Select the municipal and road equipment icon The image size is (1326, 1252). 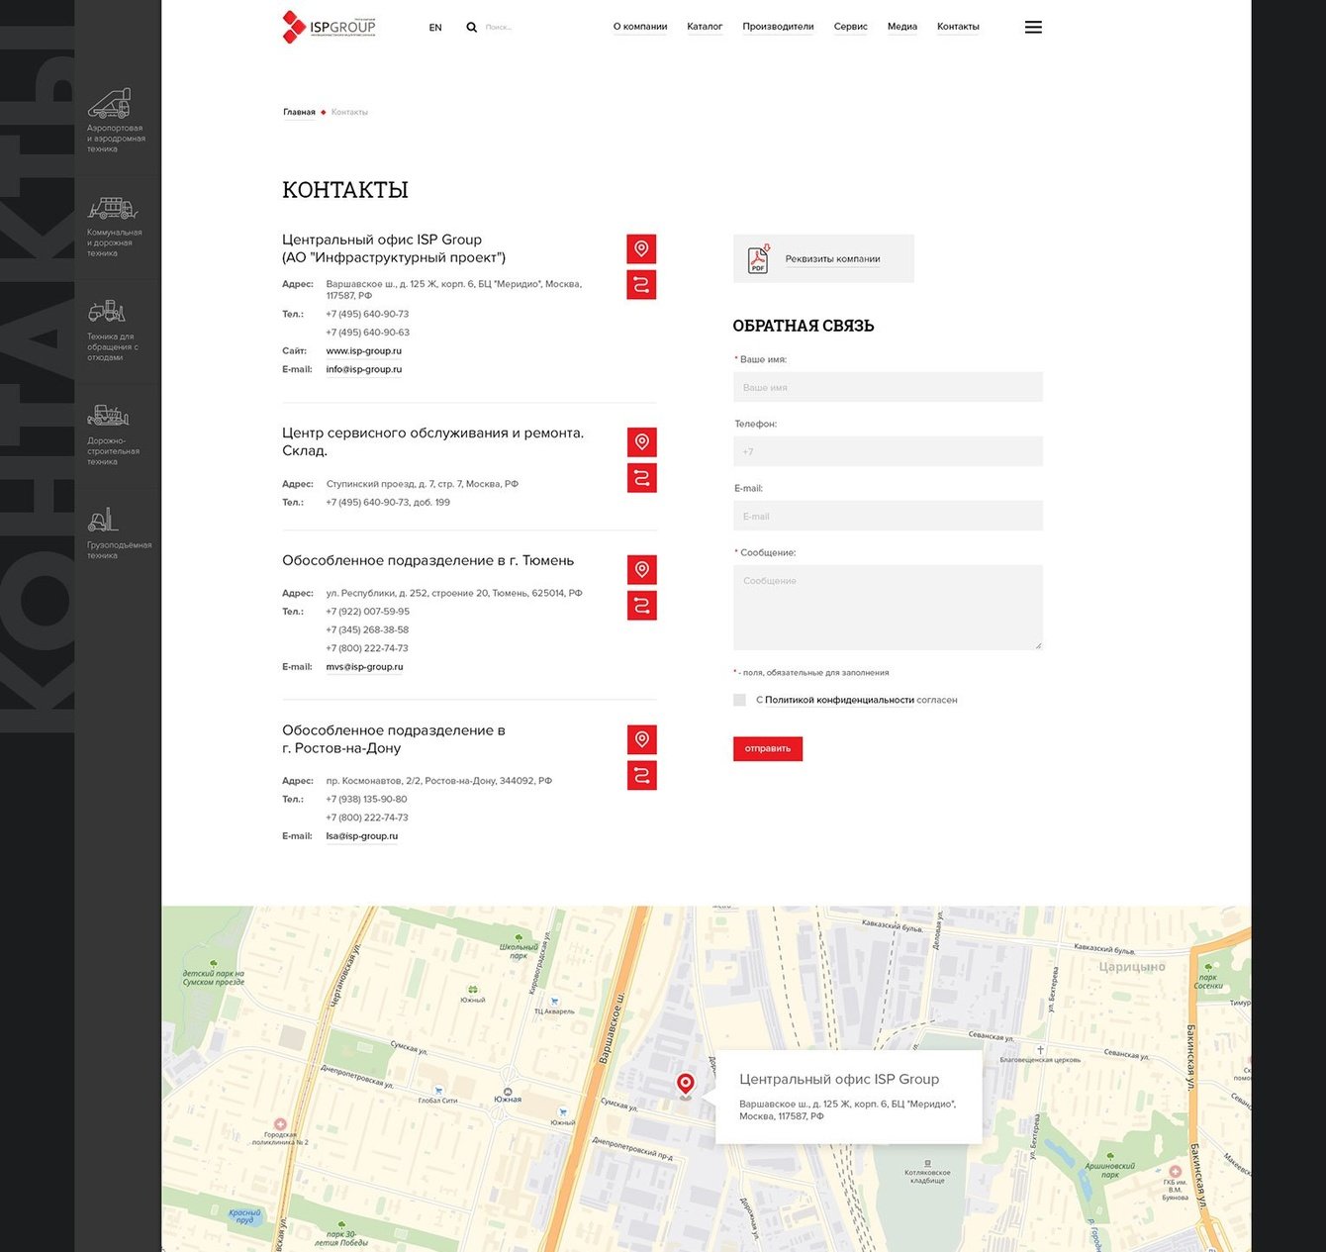pyautogui.click(x=112, y=208)
